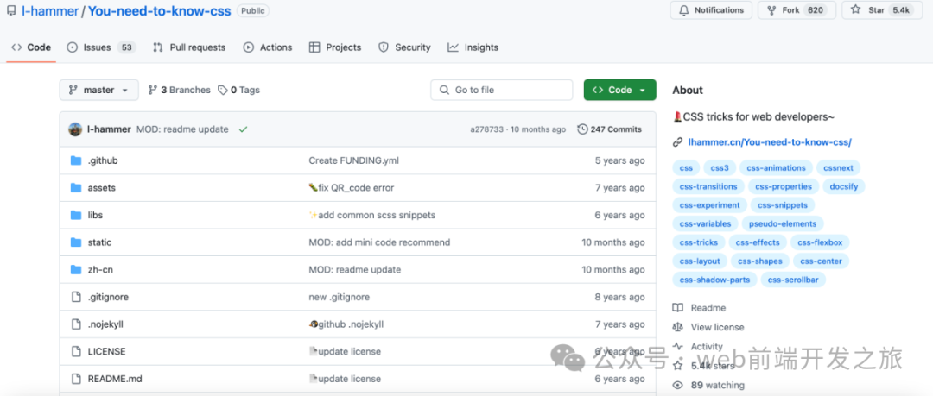Screen dimensions: 933x396
Task: Open the Fork button for this repo
Action: tap(793, 10)
